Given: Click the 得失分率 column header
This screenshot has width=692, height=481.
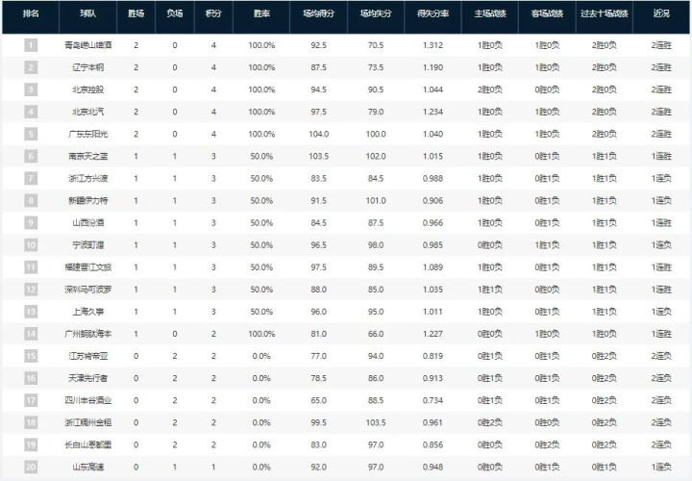Looking at the screenshot, I should tap(432, 16).
